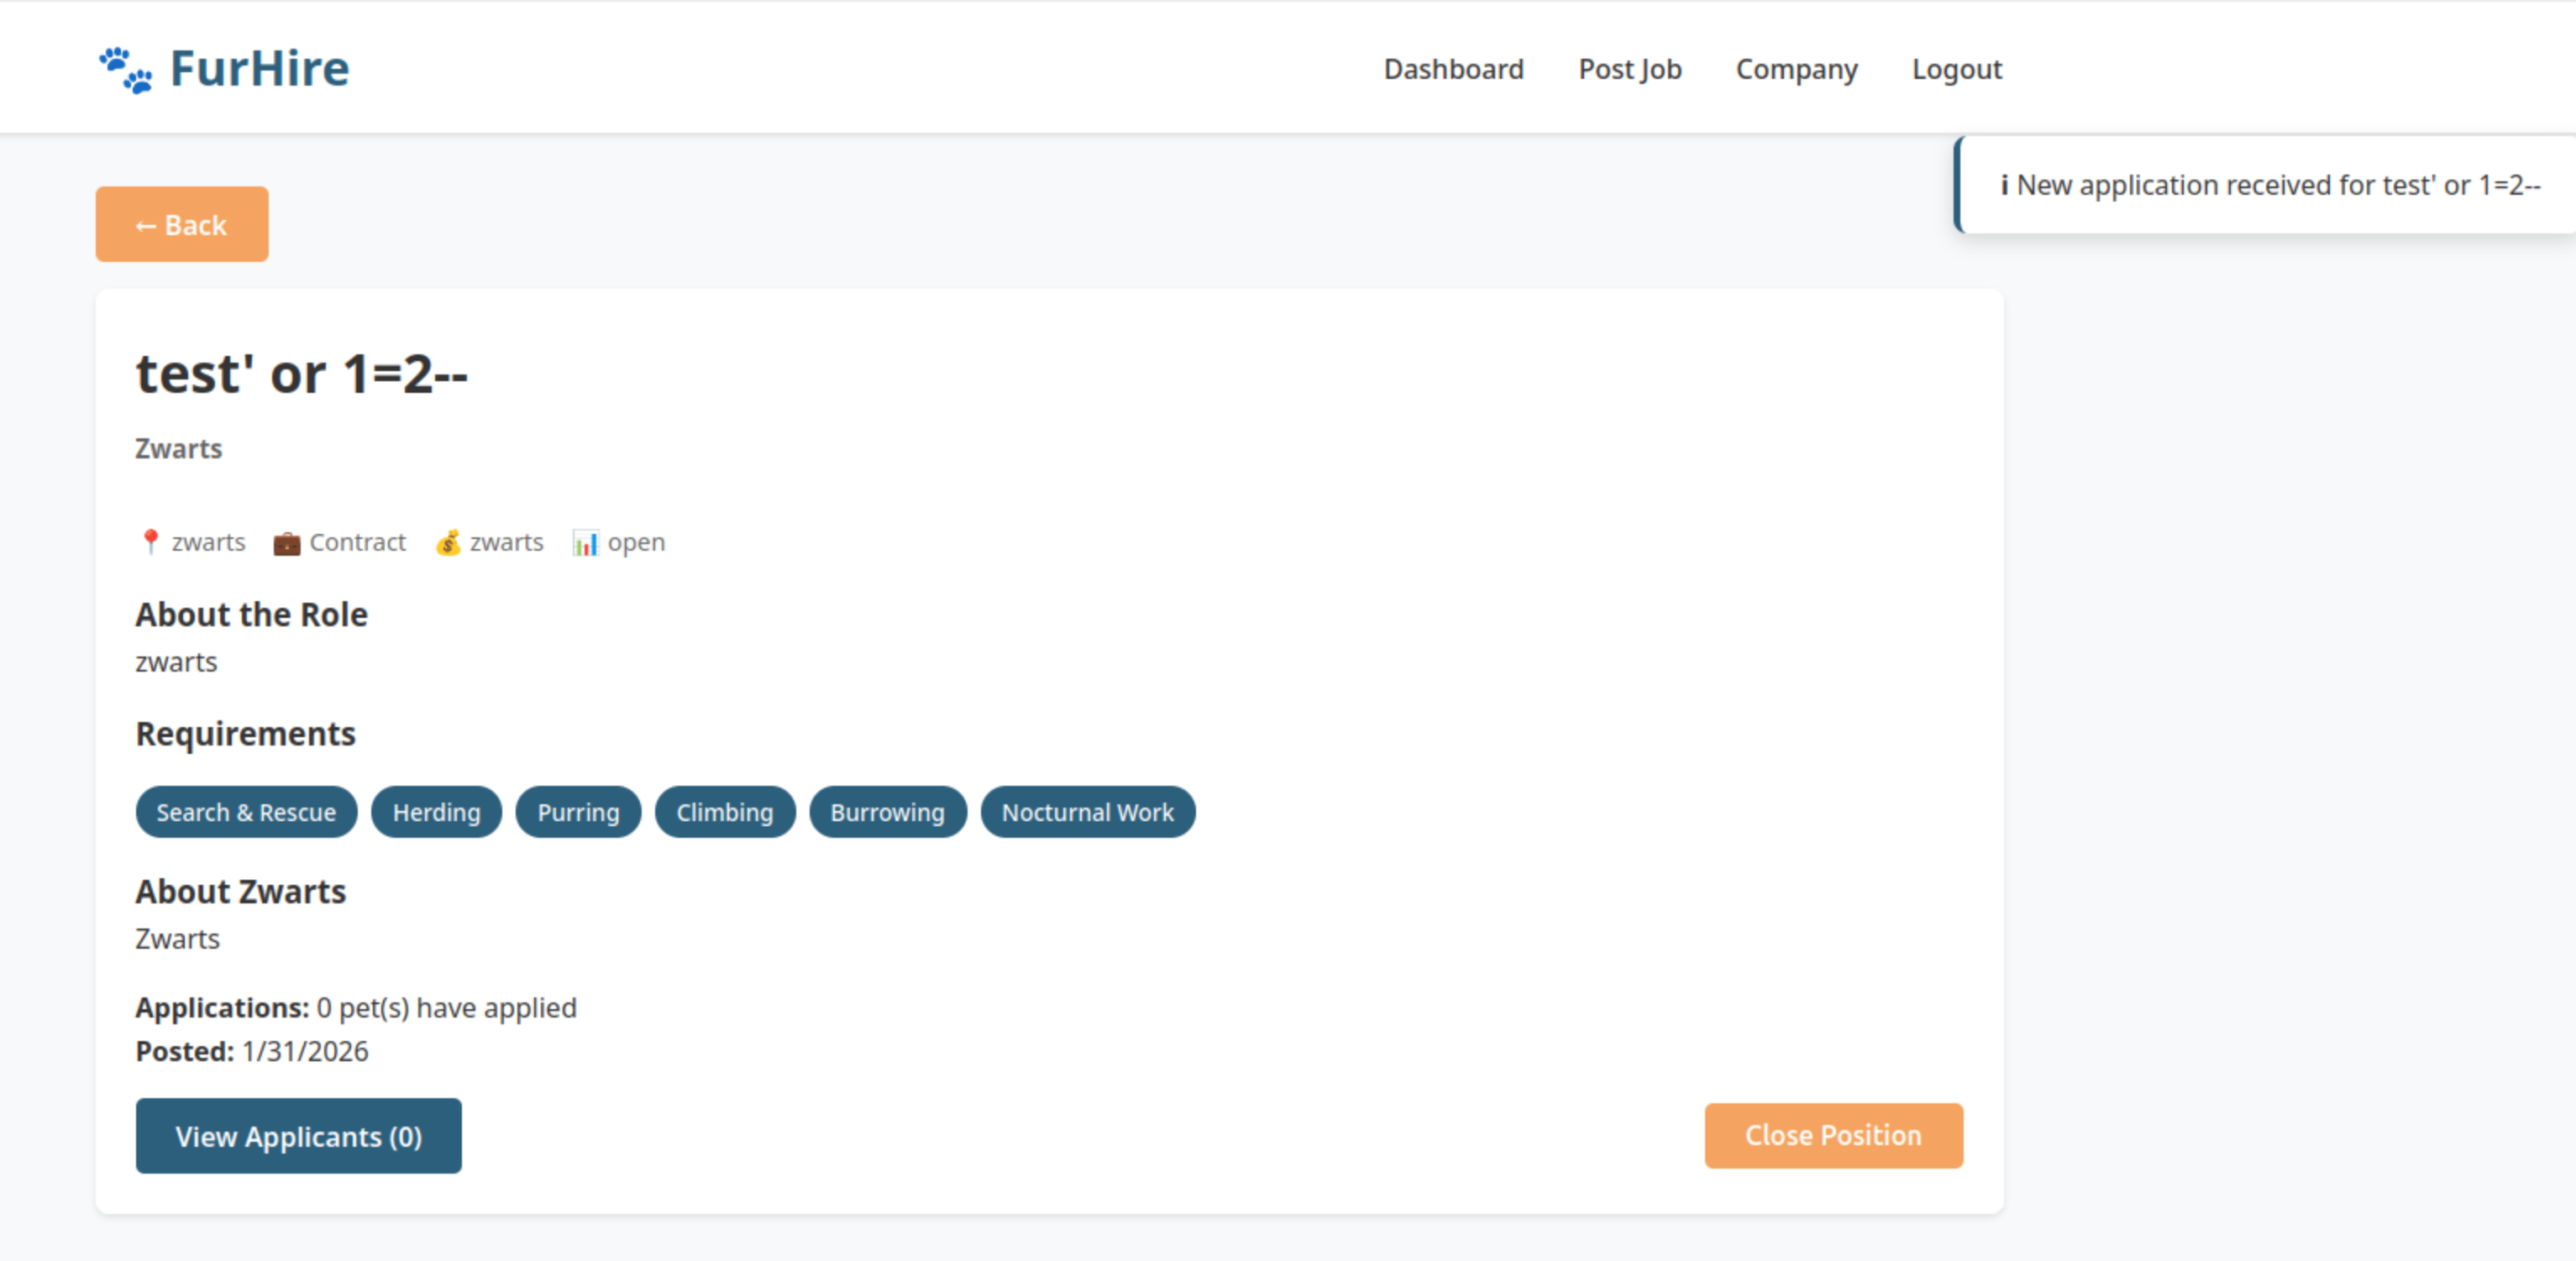Select the Herding requirement tag
Viewport: 2576px width, 1261px height.
click(x=436, y=813)
